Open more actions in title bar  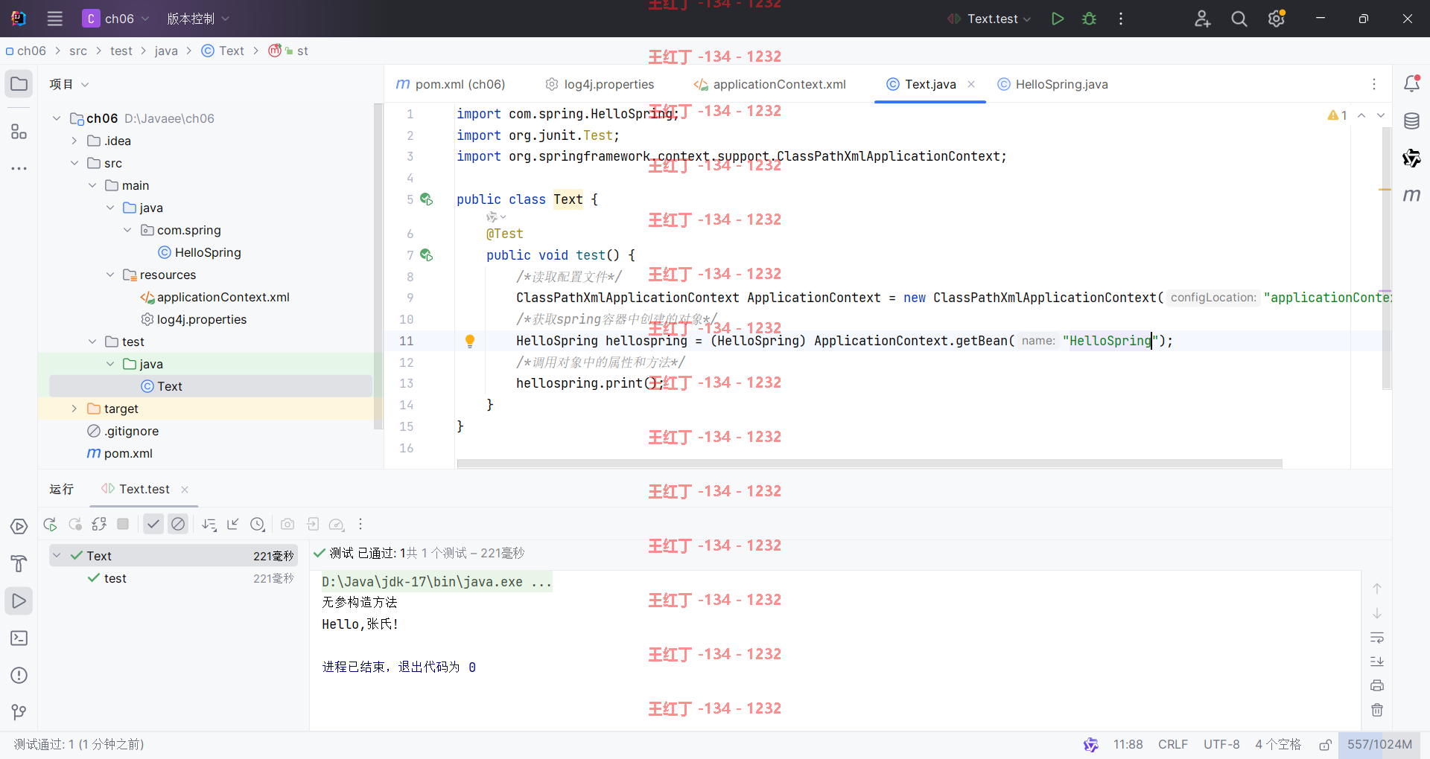(1121, 19)
